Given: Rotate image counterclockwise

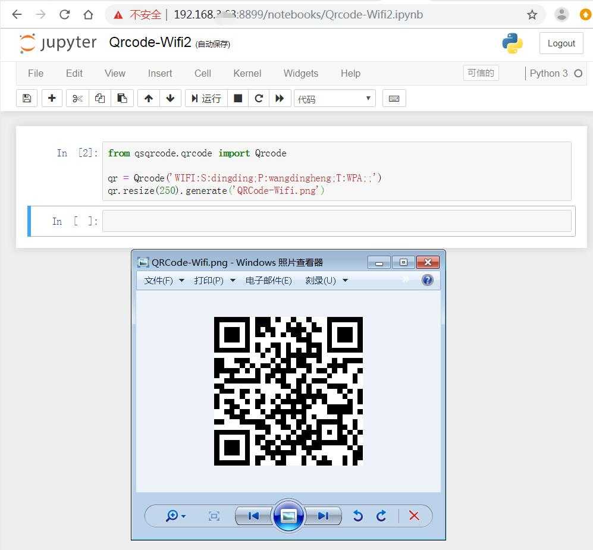Looking at the screenshot, I should pyautogui.click(x=358, y=516).
